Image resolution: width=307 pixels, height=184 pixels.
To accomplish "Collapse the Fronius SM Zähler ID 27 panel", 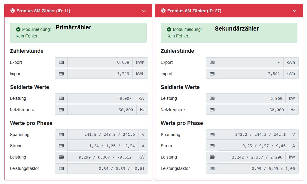I will pos(294,11).
